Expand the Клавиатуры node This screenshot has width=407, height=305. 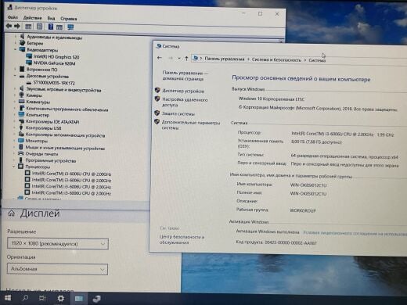(15, 102)
